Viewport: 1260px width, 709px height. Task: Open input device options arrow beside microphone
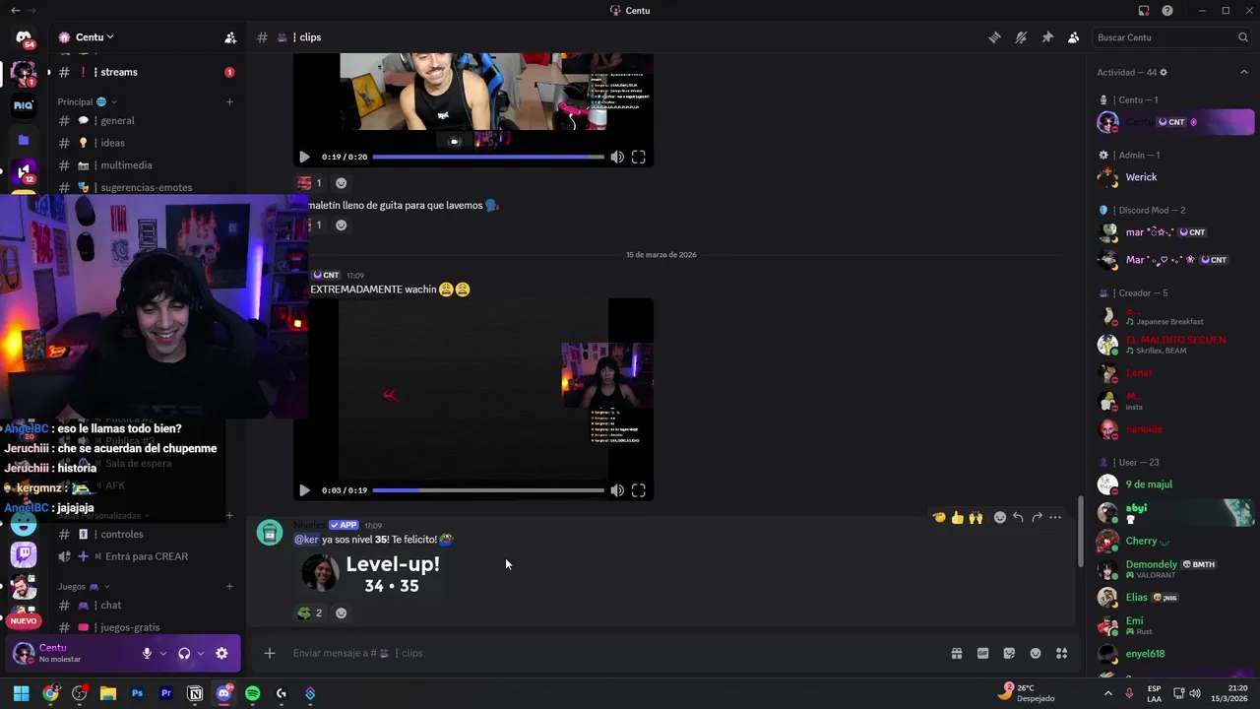tap(163, 653)
